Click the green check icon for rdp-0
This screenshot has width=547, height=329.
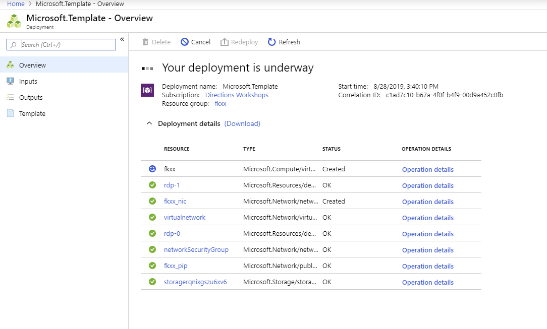[152, 233]
